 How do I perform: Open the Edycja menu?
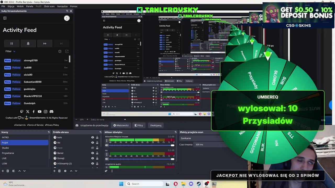pos(11,6)
